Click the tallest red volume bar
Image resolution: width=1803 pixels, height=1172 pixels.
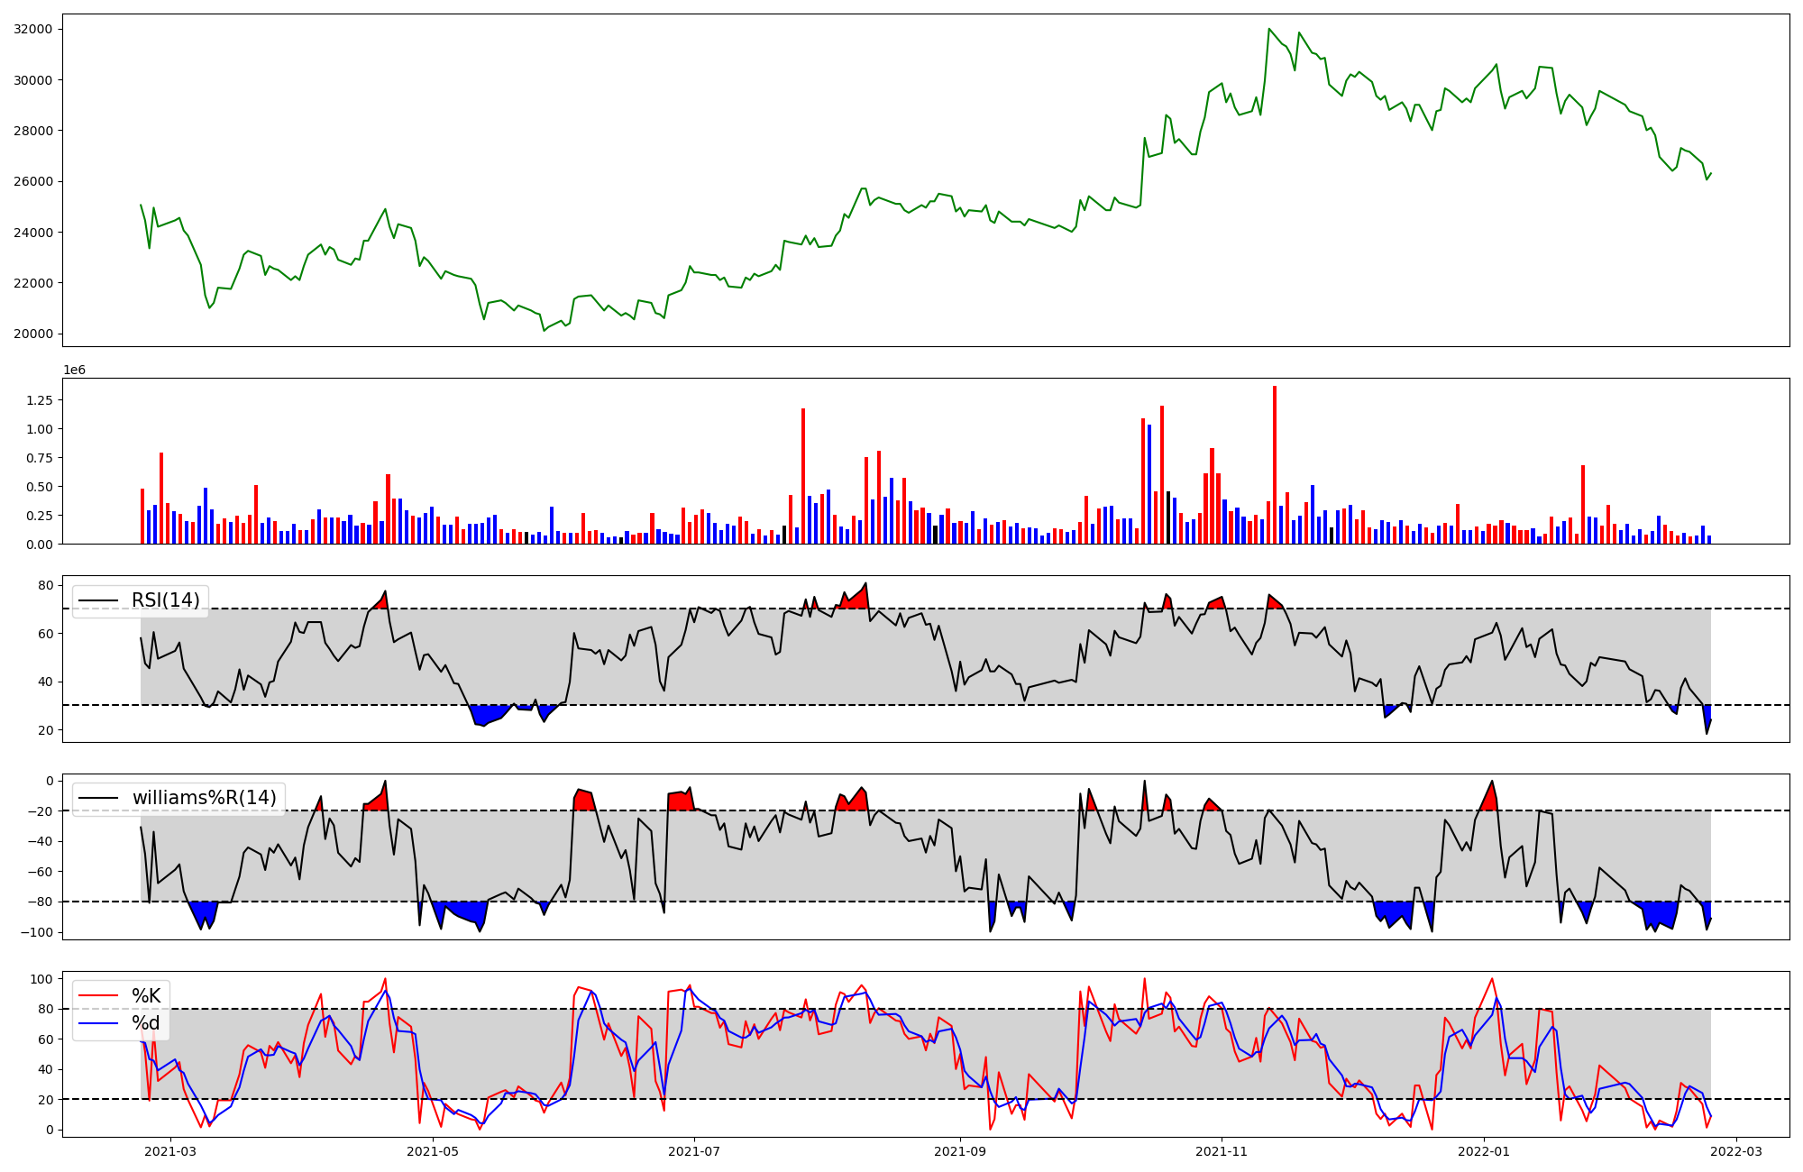click(1274, 464)
